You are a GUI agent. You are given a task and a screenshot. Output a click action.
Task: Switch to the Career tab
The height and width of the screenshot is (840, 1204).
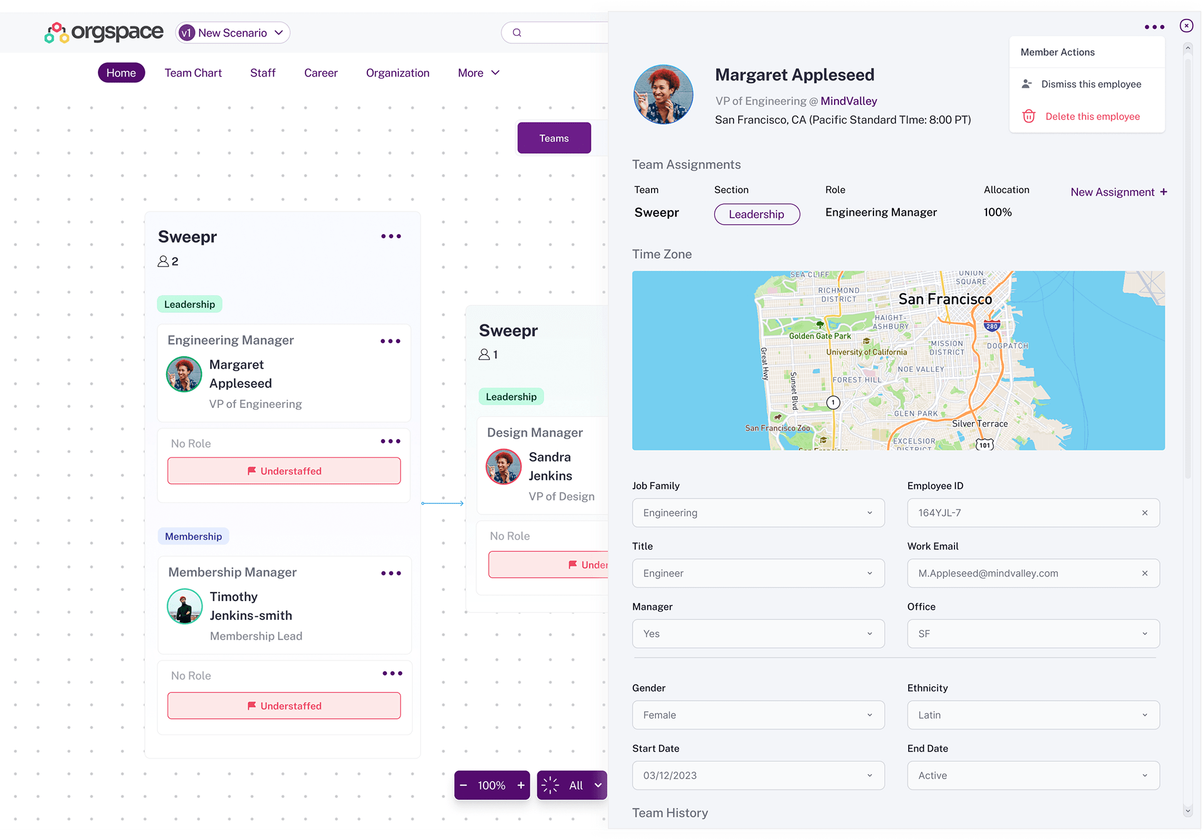[x=320, y=73]
